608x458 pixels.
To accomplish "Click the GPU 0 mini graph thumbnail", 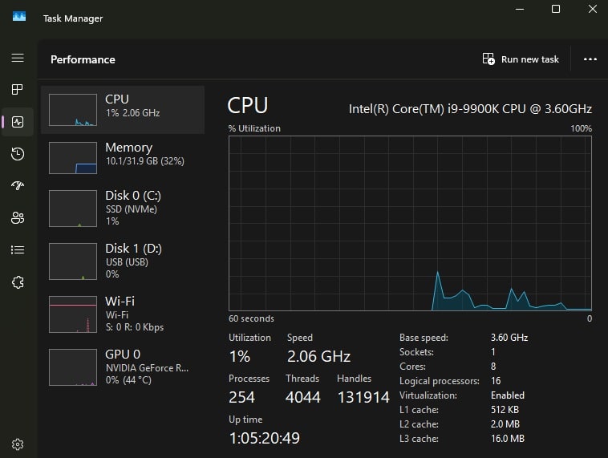I will 73,367.
